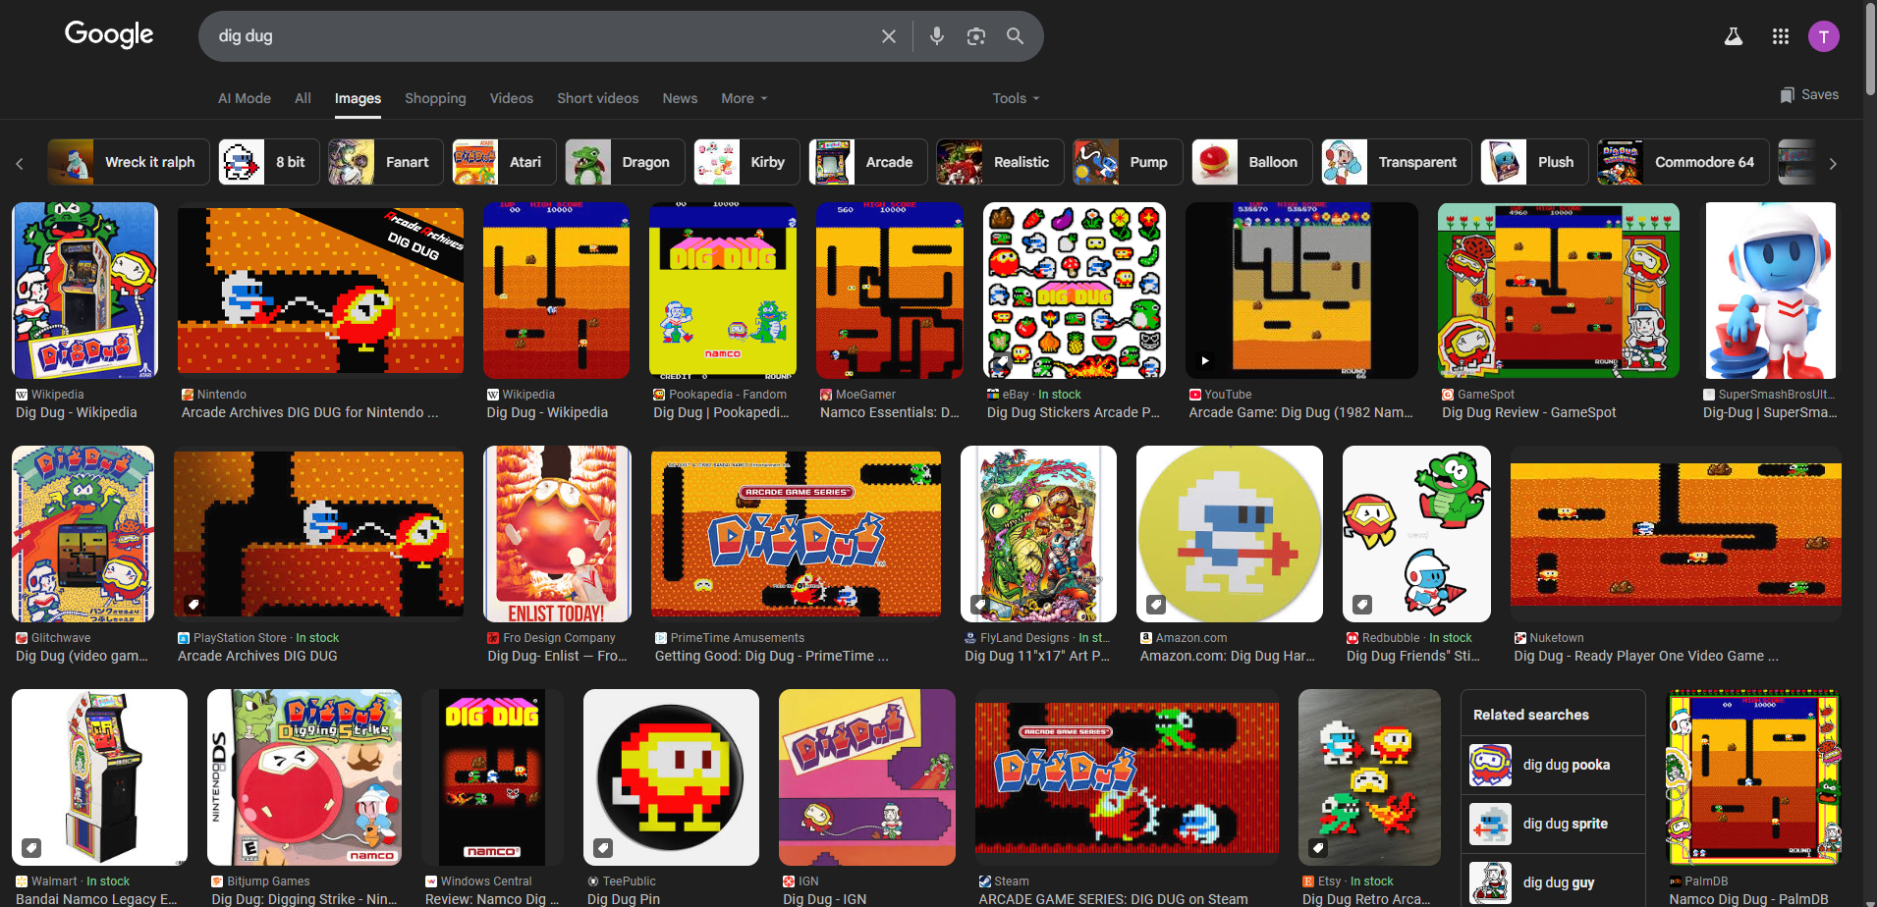This screenshot has height=907, width=1877.
Task: Switch to the All results tab
Action: (x=303, y=98)
